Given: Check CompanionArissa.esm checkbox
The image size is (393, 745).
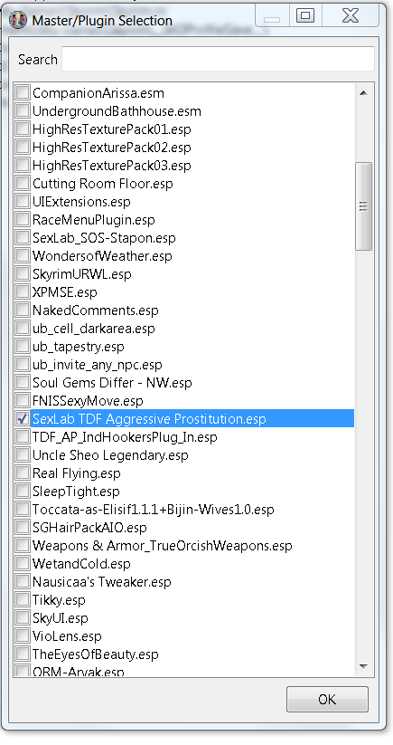Looking at the screenshot, I should point(23,92).
